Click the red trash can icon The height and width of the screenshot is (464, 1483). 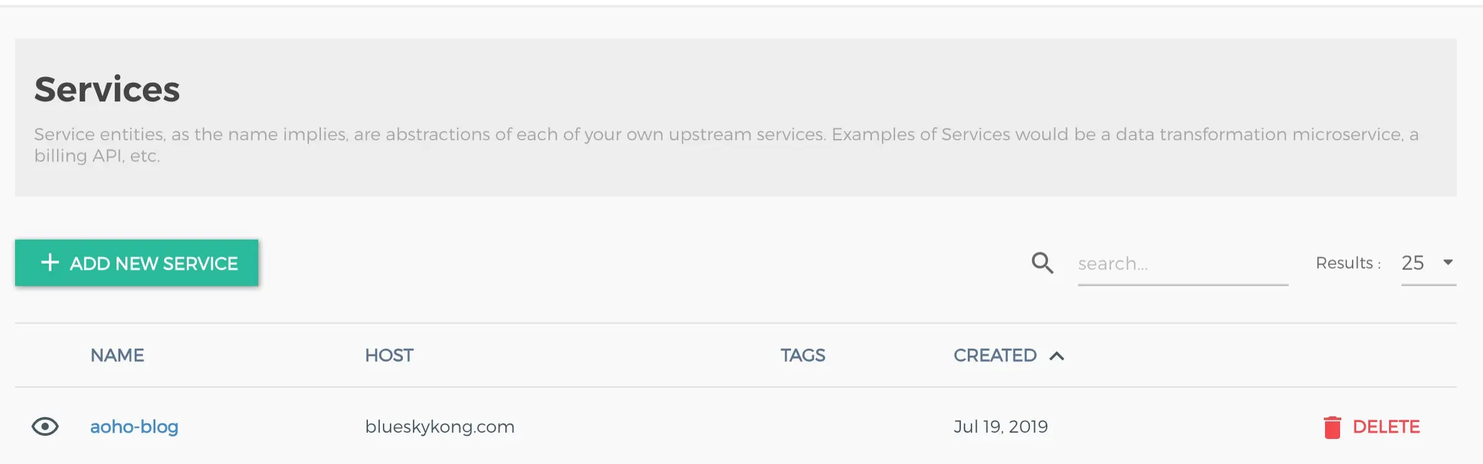[1332, 427]
